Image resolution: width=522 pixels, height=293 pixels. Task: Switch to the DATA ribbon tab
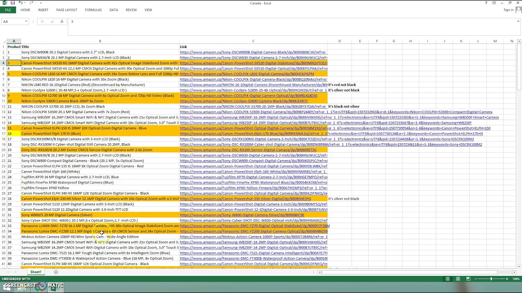(114, 10)
